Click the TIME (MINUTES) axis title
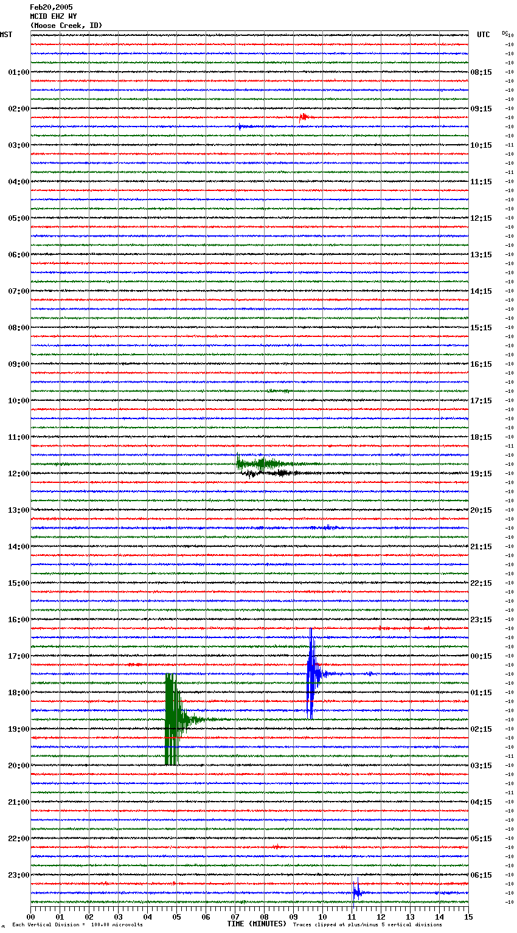Viewport: 517px width, 933px height. click(x=257, y=924)
